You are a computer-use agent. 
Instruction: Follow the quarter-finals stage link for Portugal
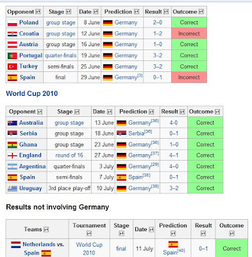(x=61, y=55)
